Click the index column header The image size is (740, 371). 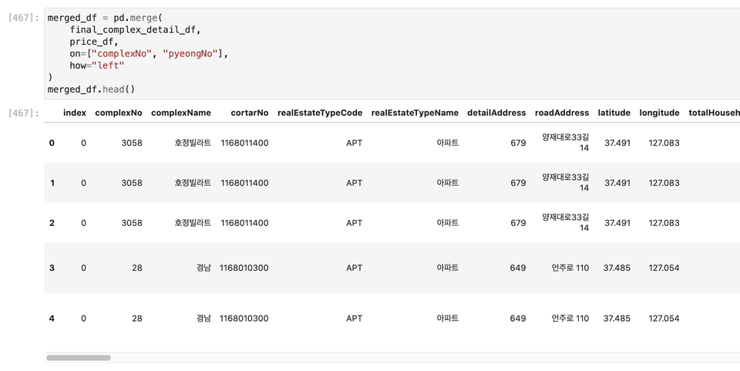75,113
